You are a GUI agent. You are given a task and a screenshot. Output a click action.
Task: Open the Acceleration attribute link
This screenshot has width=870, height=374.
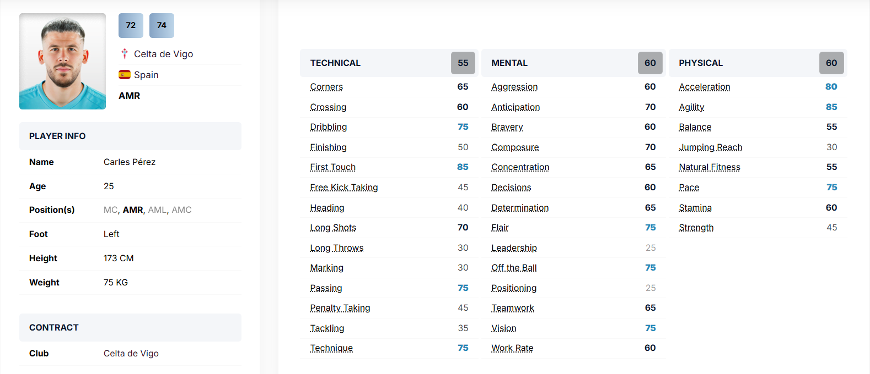pos(704,87)
